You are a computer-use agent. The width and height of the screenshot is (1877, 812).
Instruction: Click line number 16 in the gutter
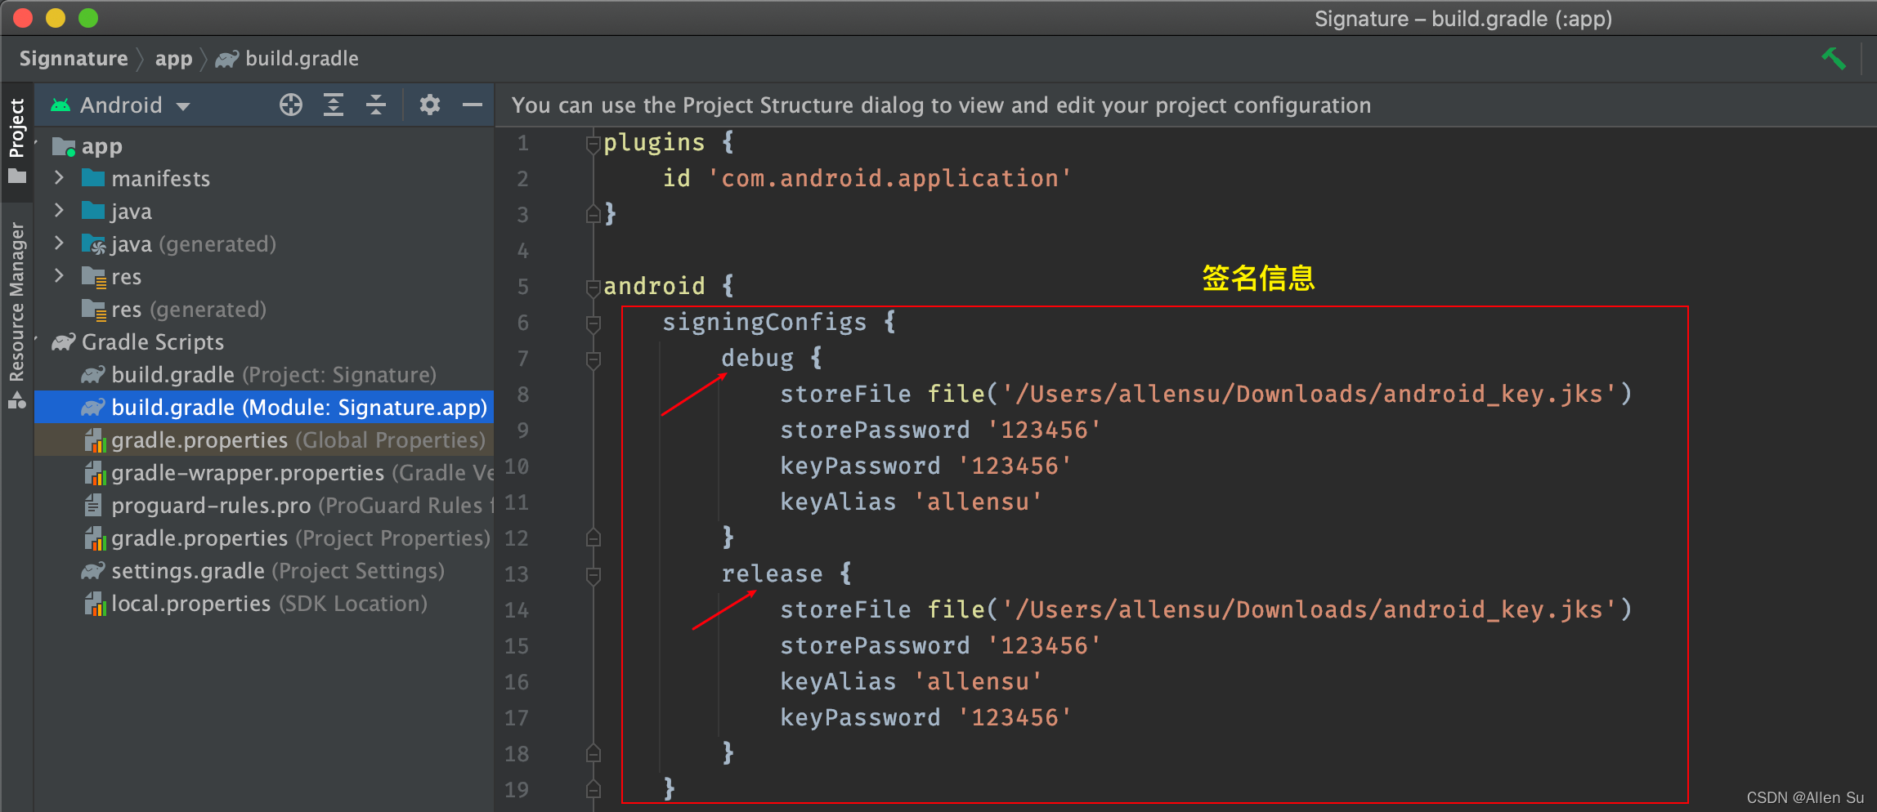[517, 682]
